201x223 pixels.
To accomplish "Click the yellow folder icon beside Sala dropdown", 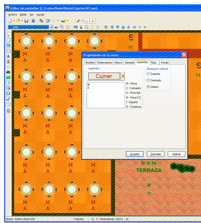I will pos(56,27).
